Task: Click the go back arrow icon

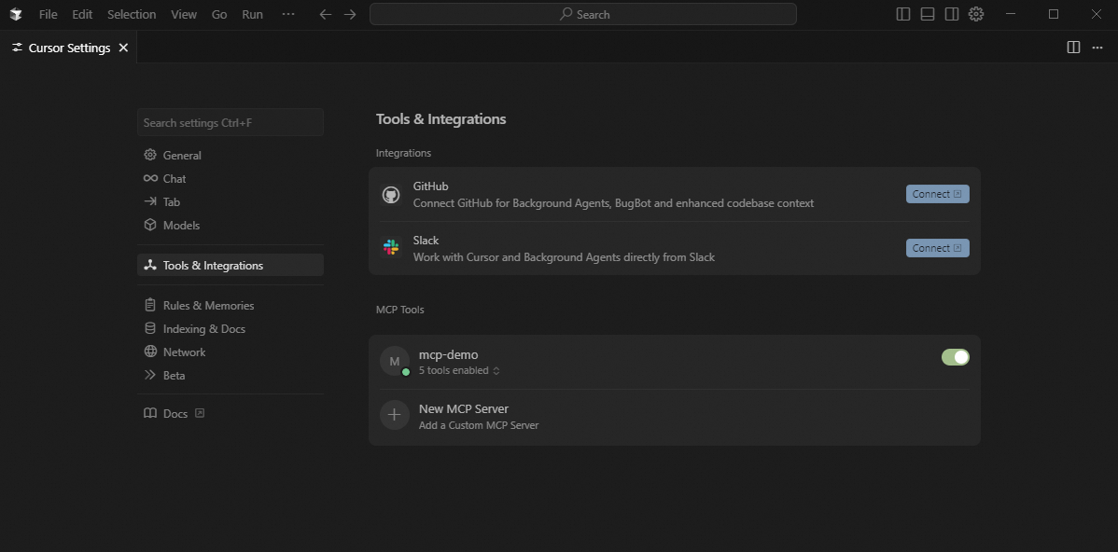Action: [x=326, y=14]
